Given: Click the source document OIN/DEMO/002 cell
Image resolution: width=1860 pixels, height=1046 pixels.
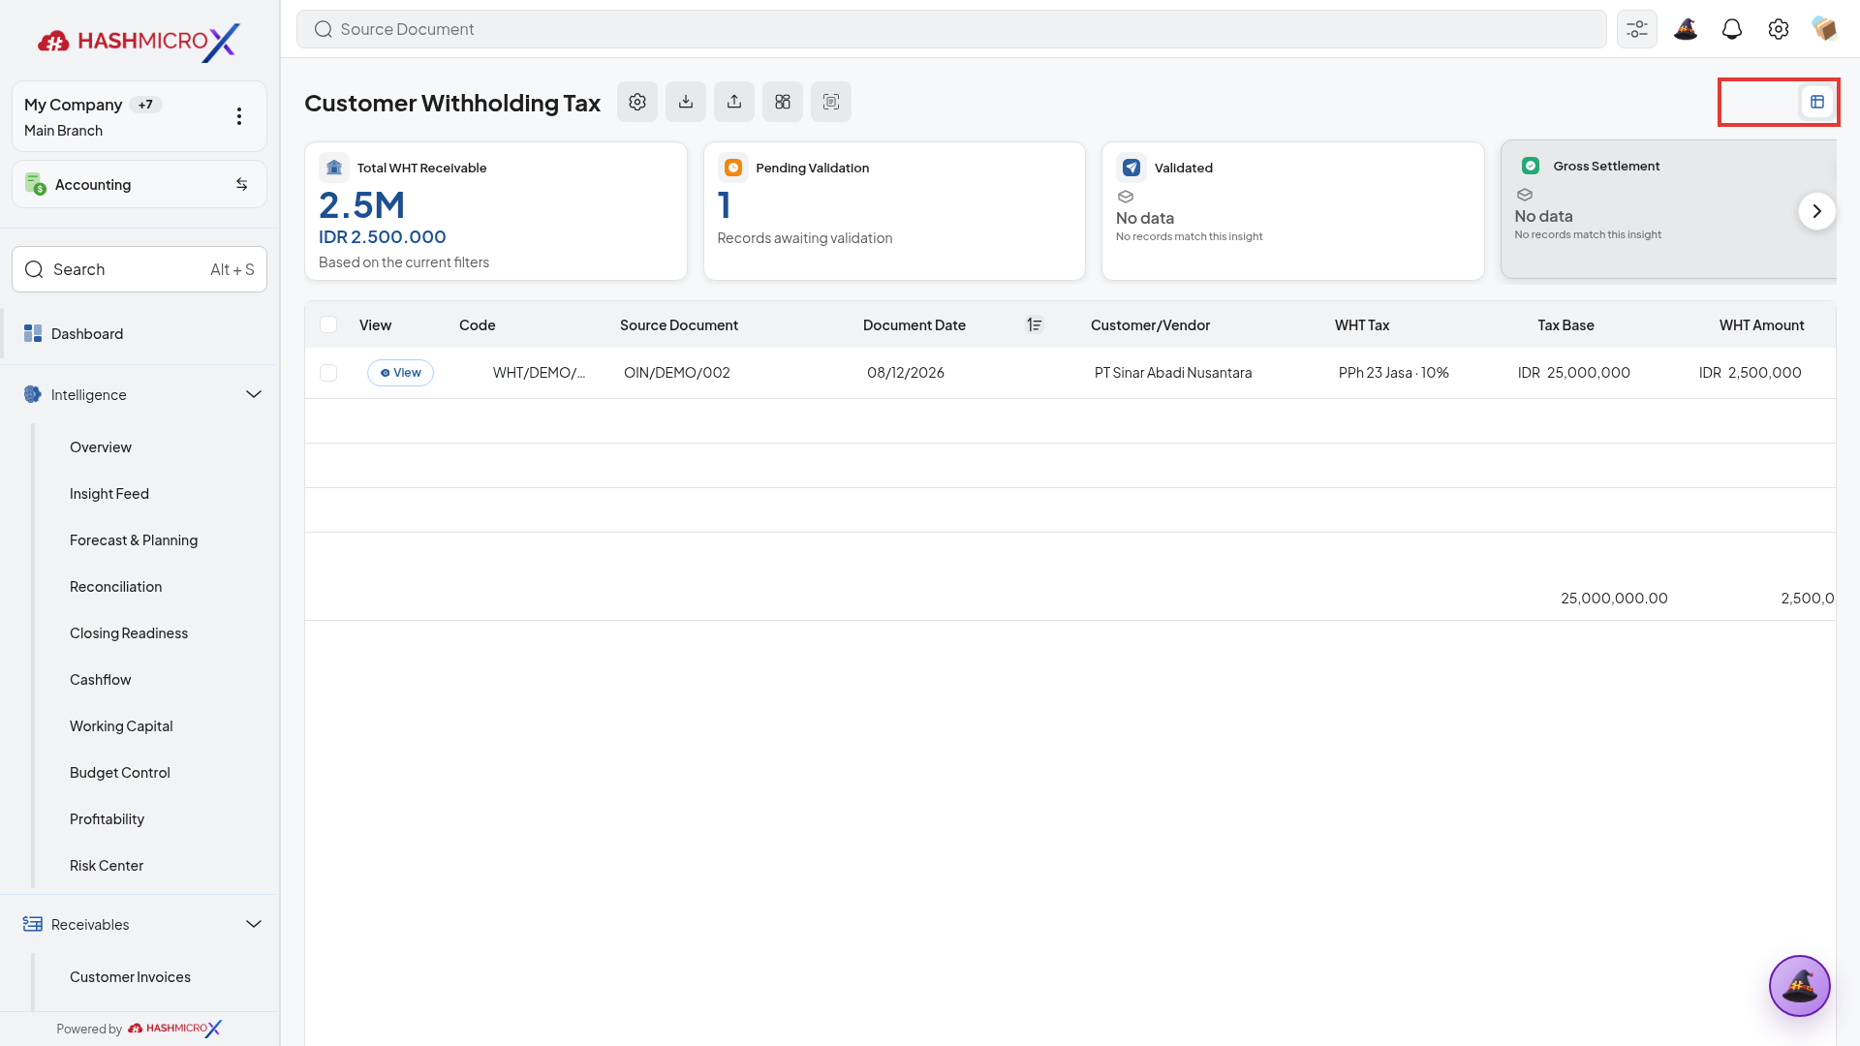Looking at the screenshot, I should tap(677, 373).
